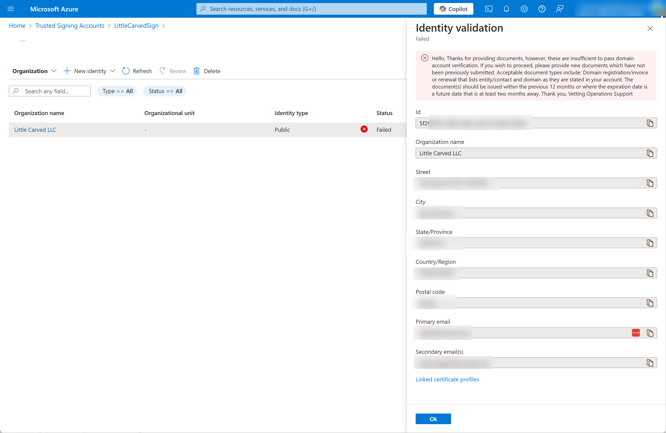This screenshot has height=433, width=666.
Task: Click the red password manager icon in Primary email
Action: 636,333
